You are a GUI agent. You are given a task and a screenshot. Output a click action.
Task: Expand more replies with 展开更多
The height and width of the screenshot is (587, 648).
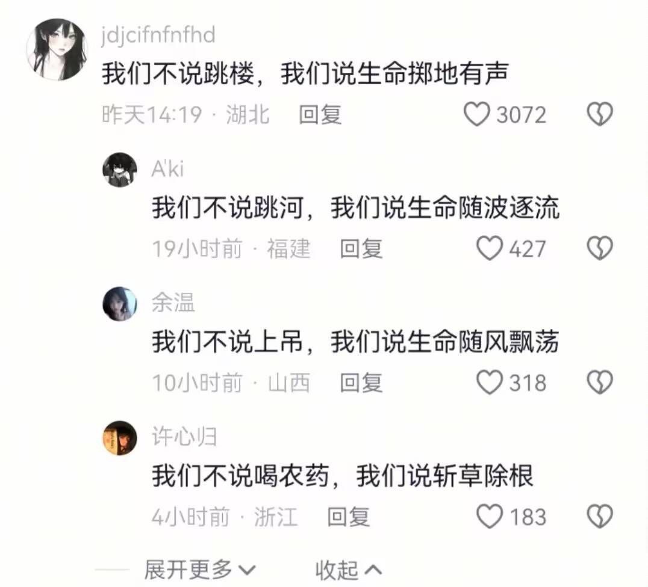(x=200, y=570)
